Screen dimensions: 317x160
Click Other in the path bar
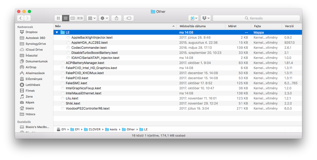tap(128, 129)
